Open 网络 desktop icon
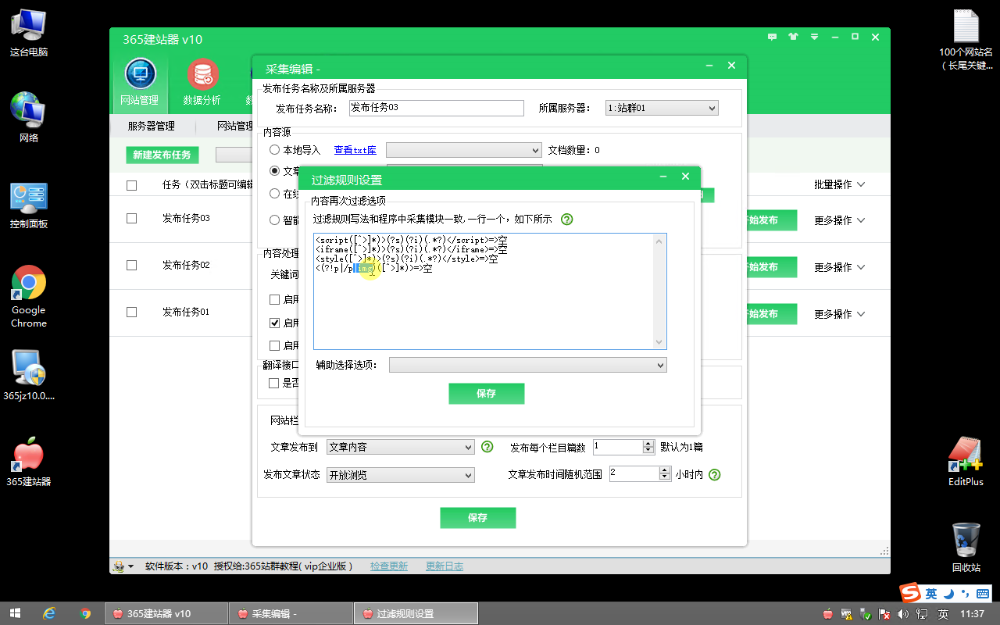 29,117
